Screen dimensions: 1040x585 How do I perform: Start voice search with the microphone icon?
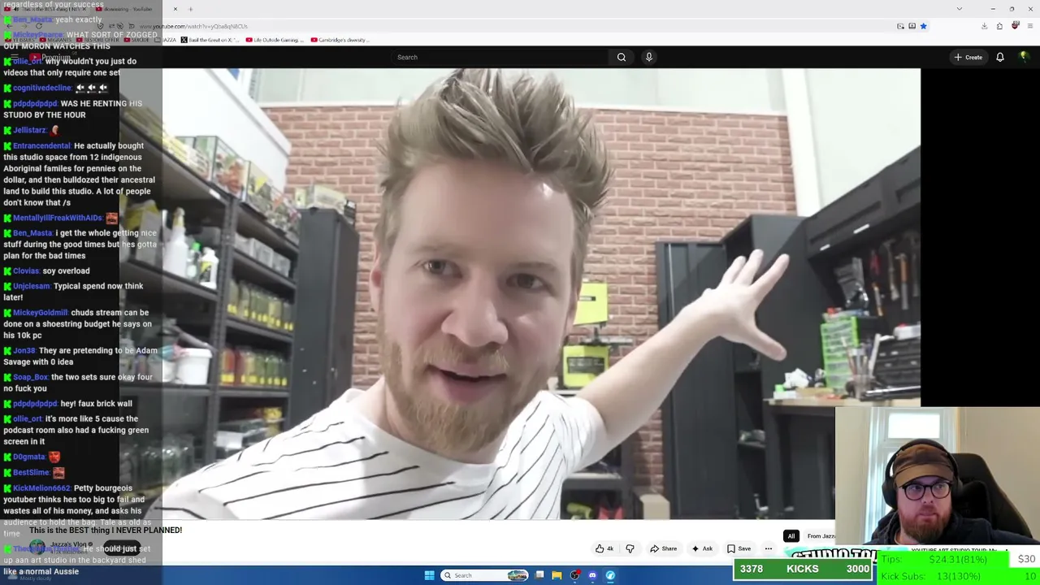pos(649,57)
